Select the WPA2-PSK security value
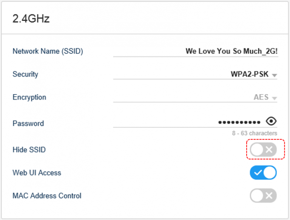 pyautogui.click(x=250, y=74)
